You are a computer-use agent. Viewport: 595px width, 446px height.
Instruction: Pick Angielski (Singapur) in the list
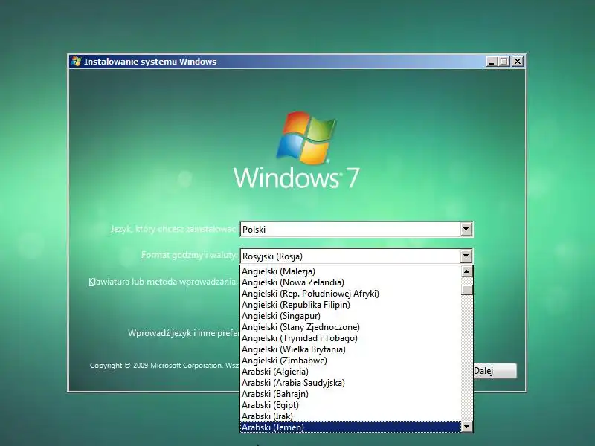[350, 316]
